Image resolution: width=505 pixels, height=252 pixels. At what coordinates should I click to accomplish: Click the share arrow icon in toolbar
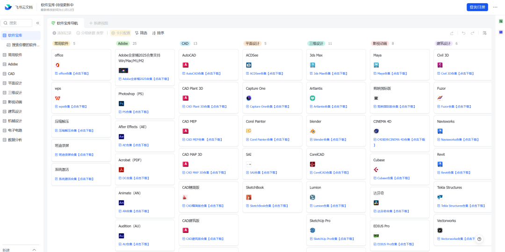point(452,33)
